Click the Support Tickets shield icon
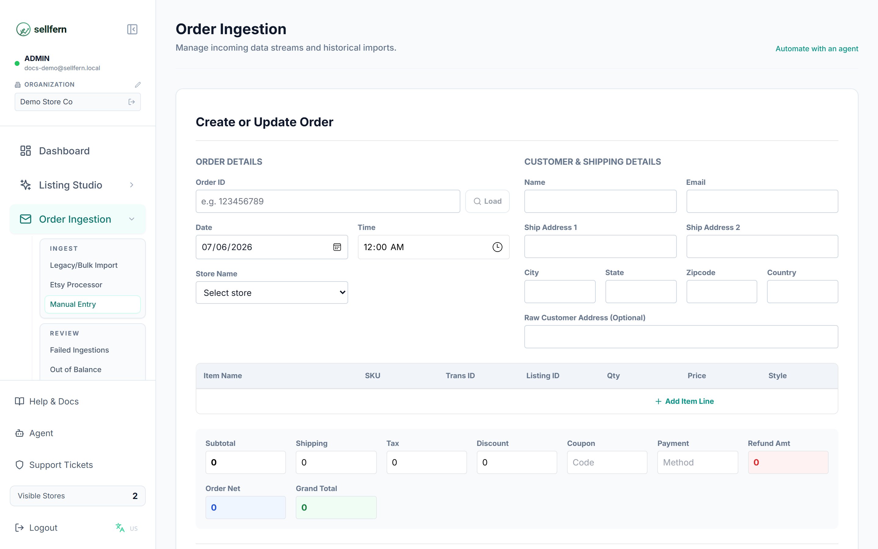This screenshot has height=549, width=878. 20,465
